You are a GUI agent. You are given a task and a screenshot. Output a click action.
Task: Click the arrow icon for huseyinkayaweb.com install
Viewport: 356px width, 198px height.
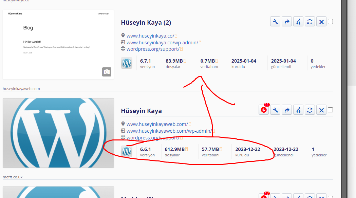point(287,110)
